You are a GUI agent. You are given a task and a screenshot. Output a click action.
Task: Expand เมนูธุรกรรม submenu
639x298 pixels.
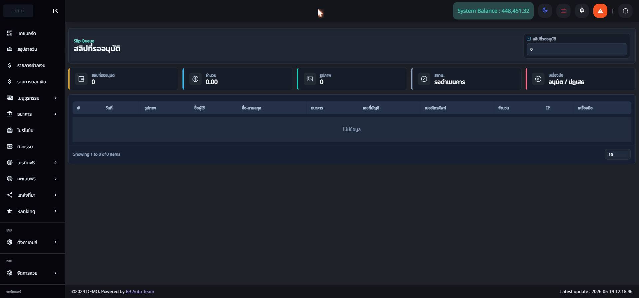pos(32,98)
